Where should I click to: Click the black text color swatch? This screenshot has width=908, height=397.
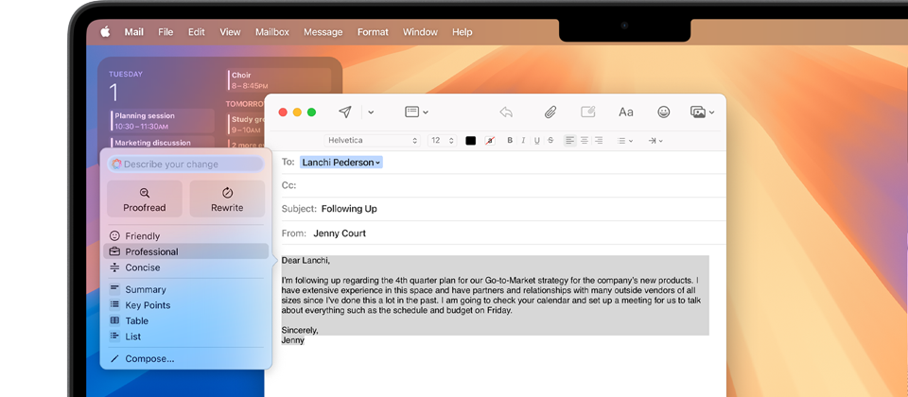[471, 141]
